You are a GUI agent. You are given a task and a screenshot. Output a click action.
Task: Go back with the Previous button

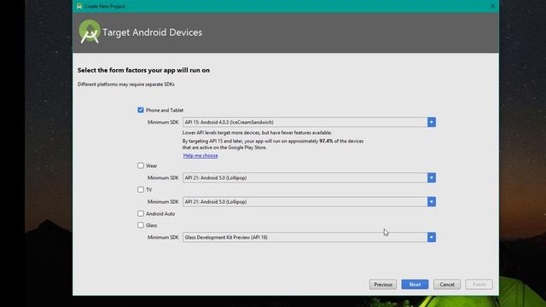coord(383,284)
